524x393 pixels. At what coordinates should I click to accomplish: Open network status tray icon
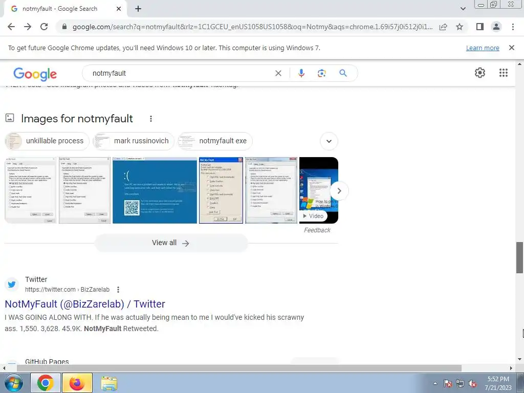point(460,384)
